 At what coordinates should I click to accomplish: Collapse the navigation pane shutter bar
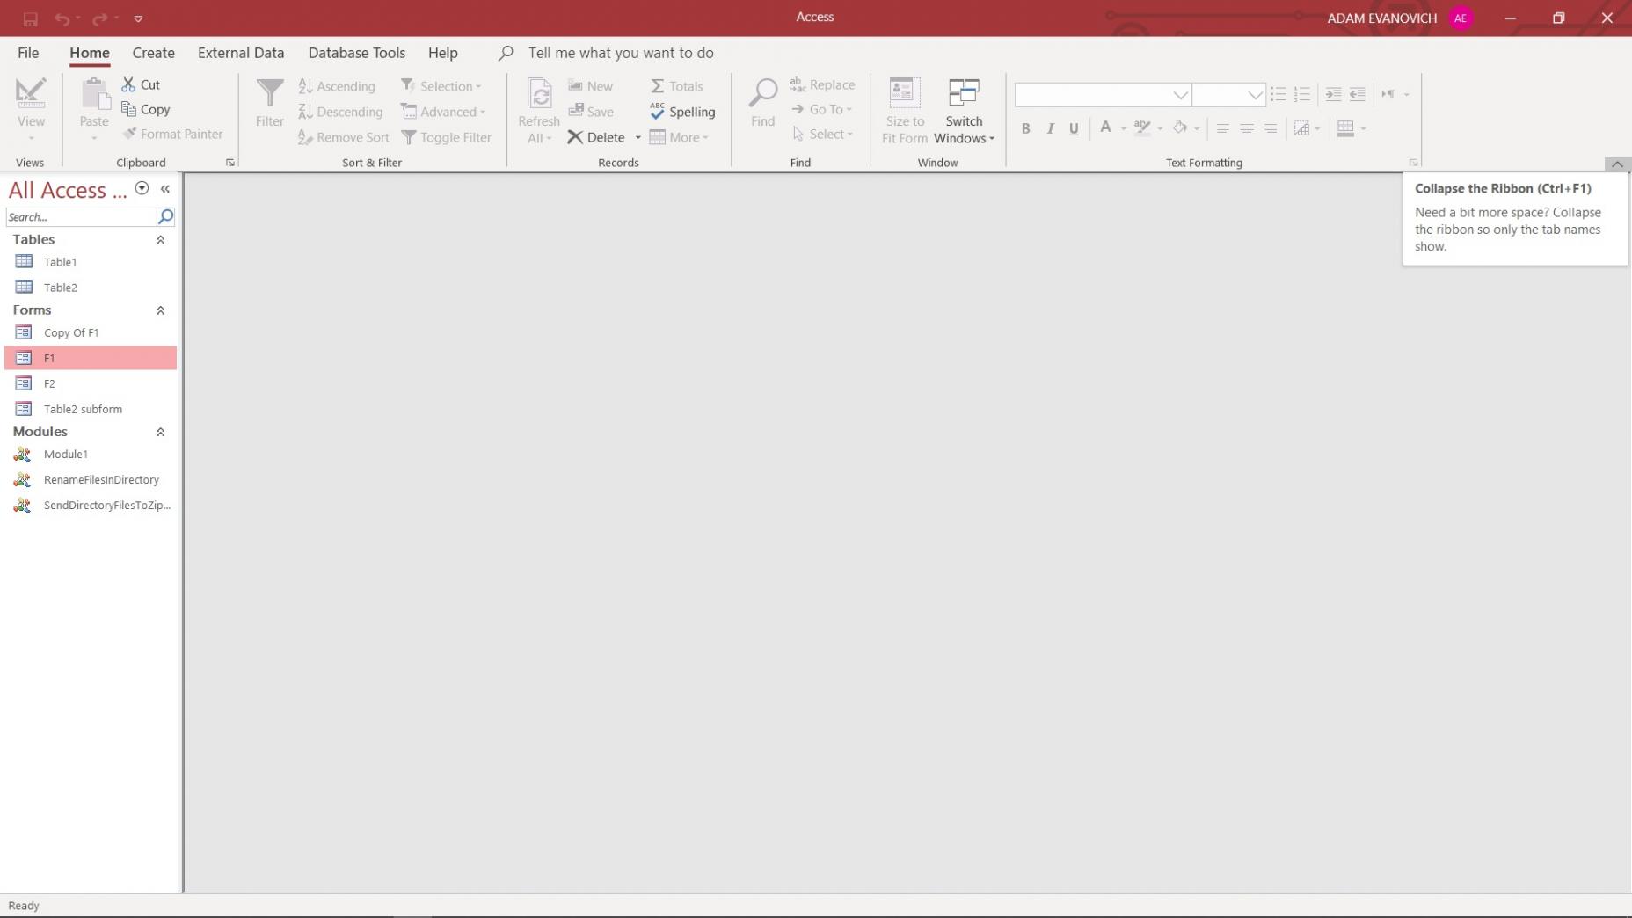(165, 189)
